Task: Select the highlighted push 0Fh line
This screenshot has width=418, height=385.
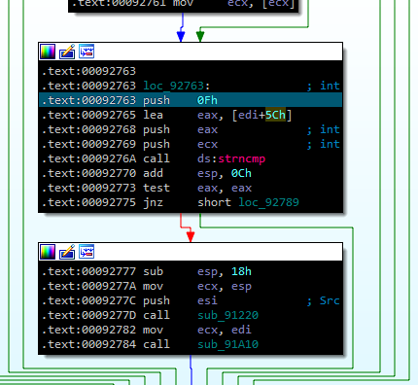Action: [191, 100]
